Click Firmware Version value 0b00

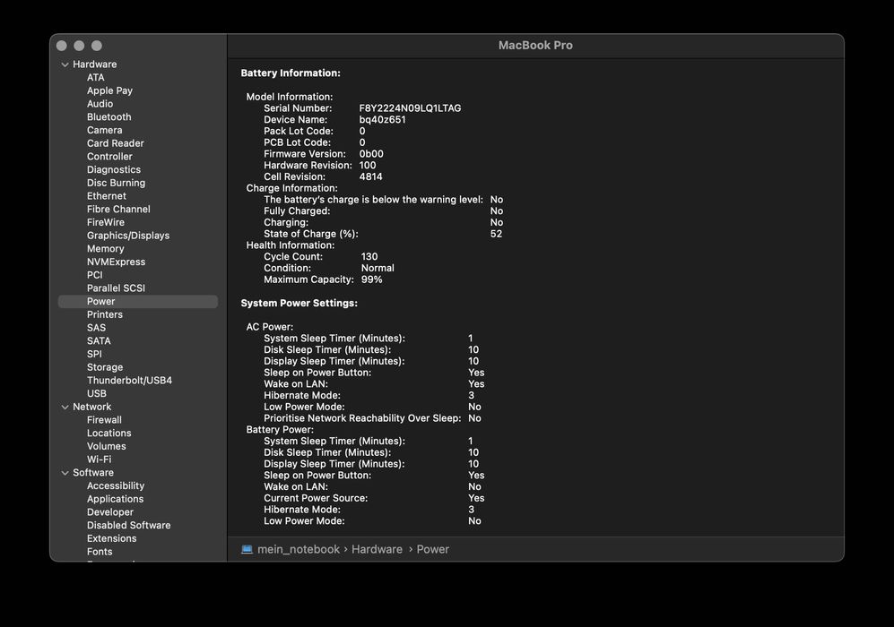click(x=371, y=154)
